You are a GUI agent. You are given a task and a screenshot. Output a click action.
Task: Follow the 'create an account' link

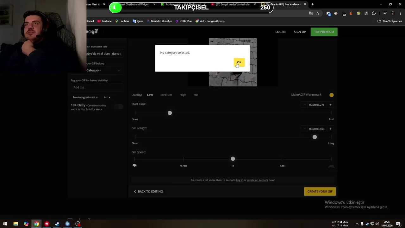point(258,180)
